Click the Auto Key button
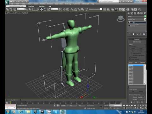Viewport: 152px width, 114px height. (x=106, y=105)
